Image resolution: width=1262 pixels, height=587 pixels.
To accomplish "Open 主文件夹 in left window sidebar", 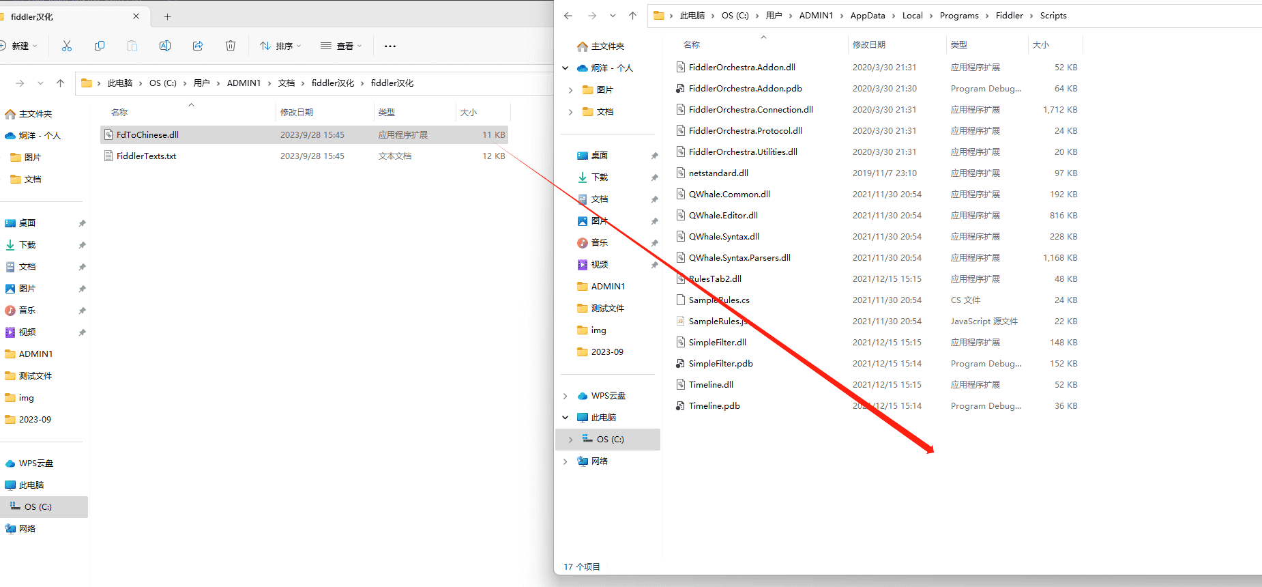I will pos(29,114).
